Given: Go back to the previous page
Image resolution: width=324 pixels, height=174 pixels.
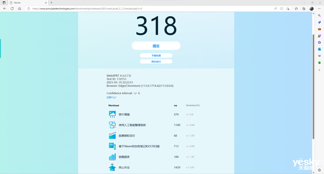Looking at the screenshot, I should [5, 8].
